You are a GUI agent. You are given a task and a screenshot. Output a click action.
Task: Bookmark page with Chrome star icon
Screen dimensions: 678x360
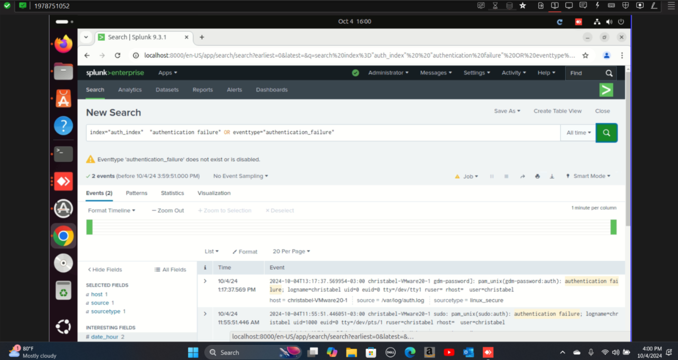click(585, 56)
